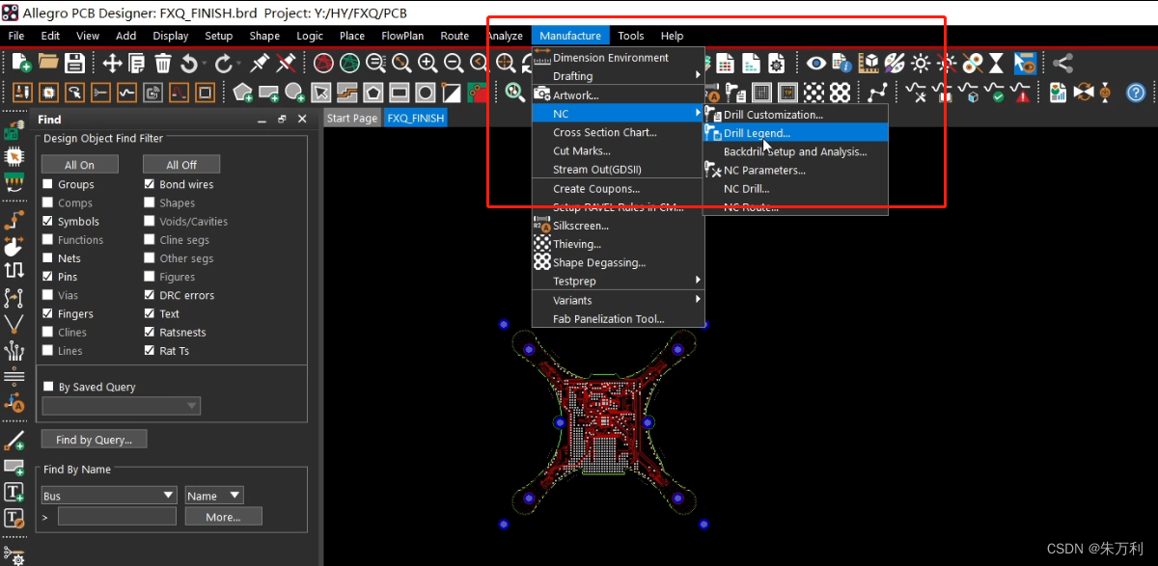Open the saved query combo box
Viewport: 1158px width, 566px height.
[121, 406]
